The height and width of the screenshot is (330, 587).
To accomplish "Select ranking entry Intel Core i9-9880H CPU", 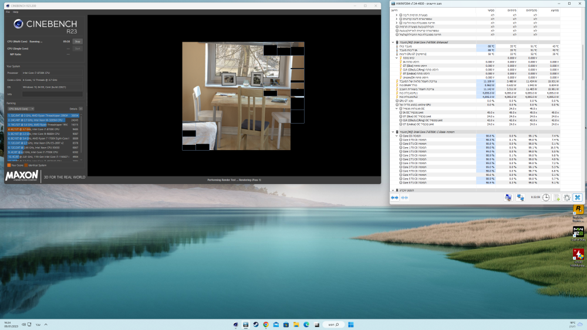I will coord(43,134).
